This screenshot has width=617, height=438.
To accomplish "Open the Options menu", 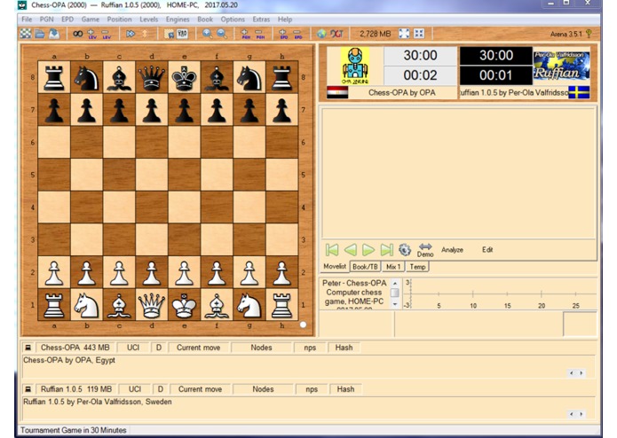I will click(233, 20).
